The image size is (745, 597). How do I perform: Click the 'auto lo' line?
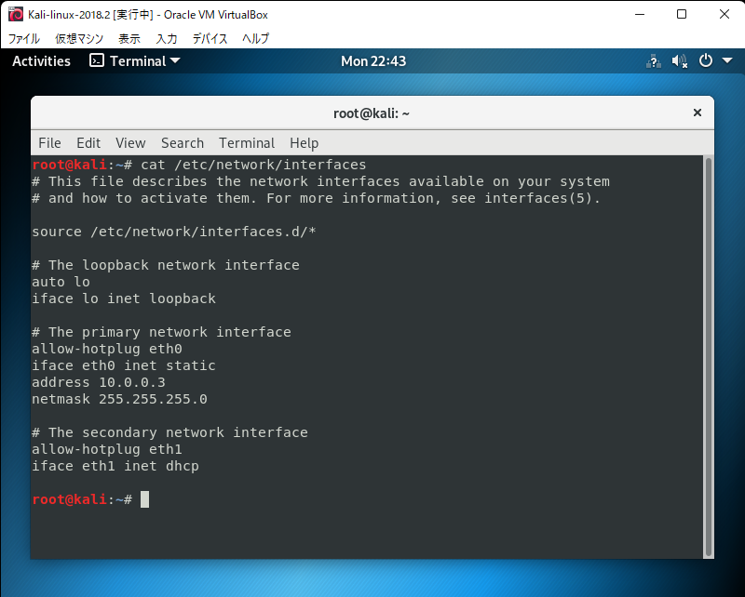(61, 282)
